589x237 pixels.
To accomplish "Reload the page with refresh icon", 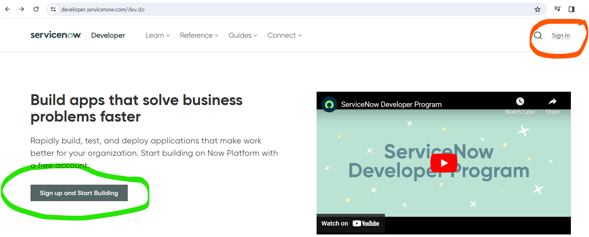I will point(36,9).
